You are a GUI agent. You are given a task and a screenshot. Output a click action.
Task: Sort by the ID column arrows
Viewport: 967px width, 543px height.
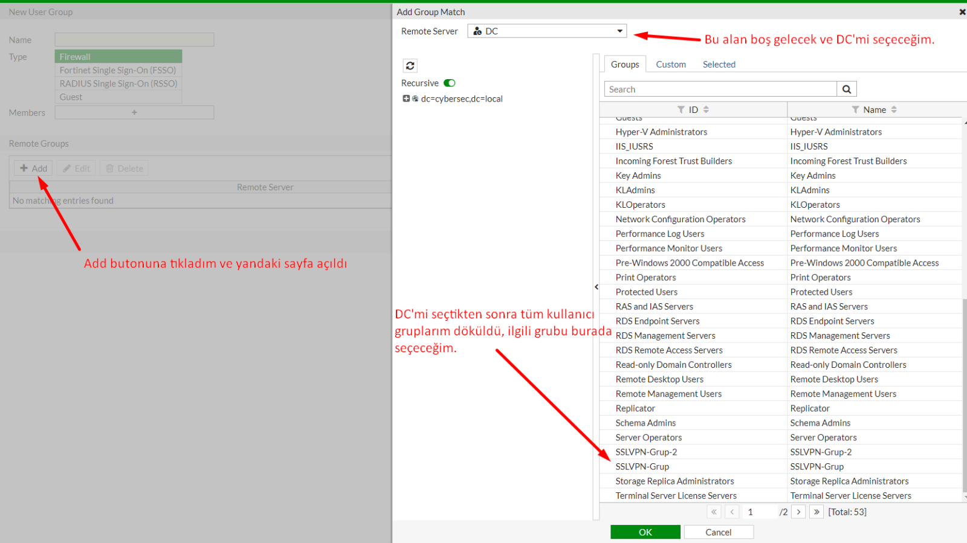tap(706, 110)
